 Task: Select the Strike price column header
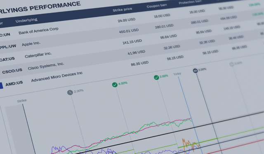122,9
